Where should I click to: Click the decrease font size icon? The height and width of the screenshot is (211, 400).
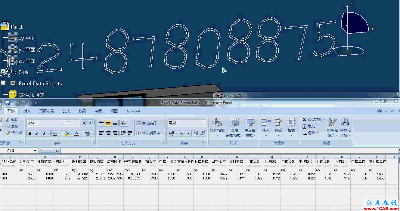pyautogui.click(x=91, y=123)
